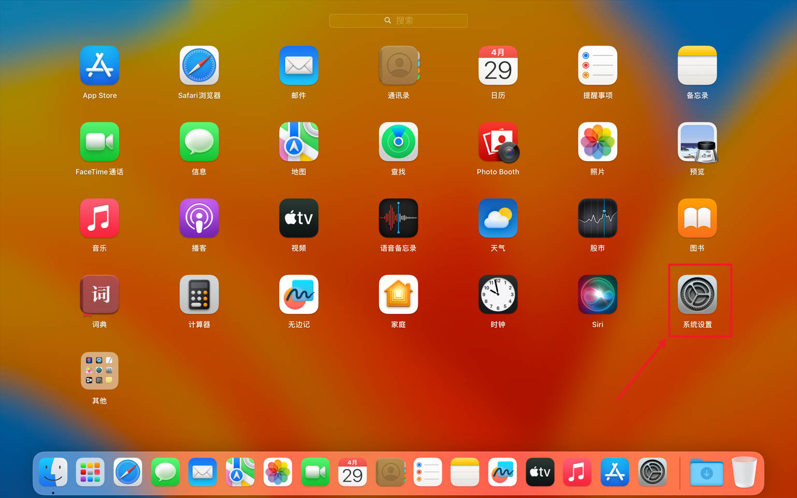The image size is (797, 498).
Task: Open 备忘录 in the Launchpad grid
Action: point(698,65)
